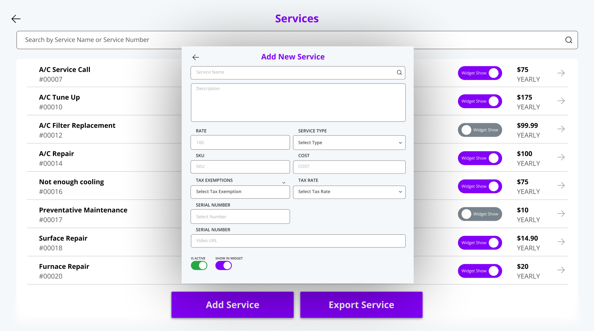This screenshot has width=594, height=331.
Task: Click the magnifier icon in Service Name field
Action: click(399, 72)
